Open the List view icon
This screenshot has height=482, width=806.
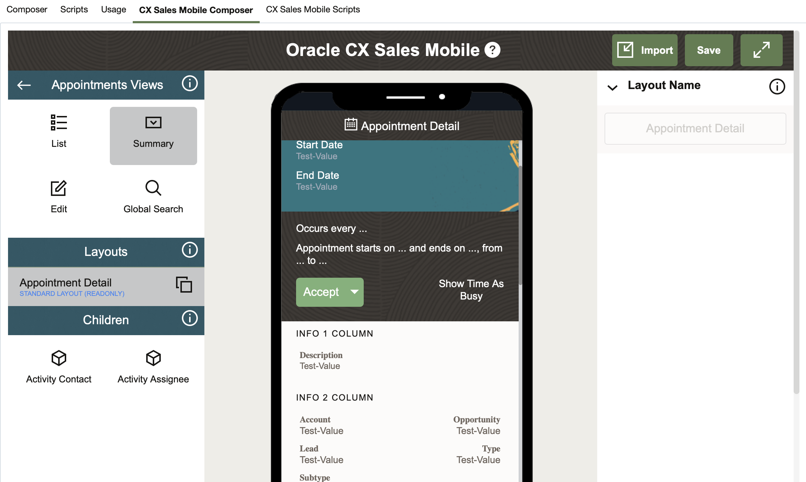point(59,131)
